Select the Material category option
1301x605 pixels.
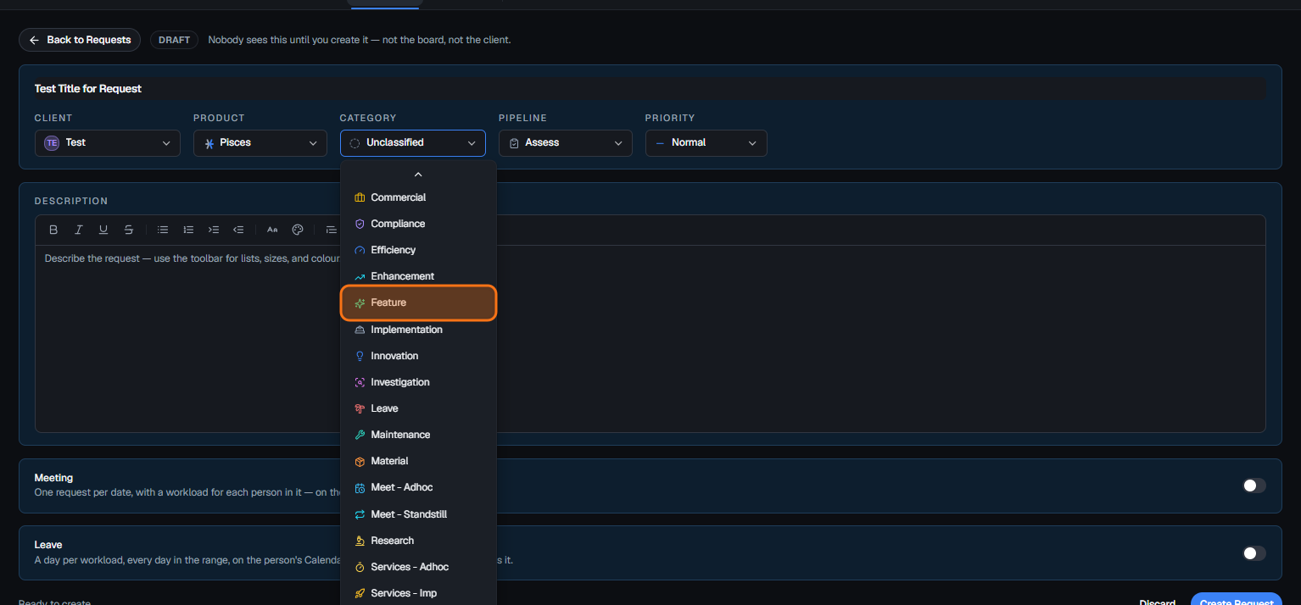click(x=418, y=461)
